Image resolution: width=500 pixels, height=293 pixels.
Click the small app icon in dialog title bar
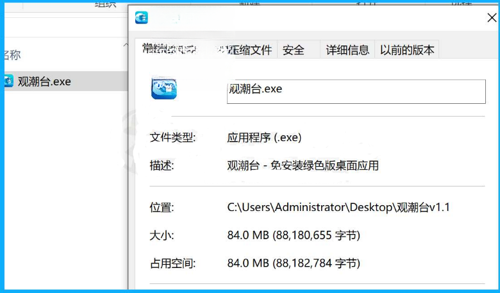click(x=142, y=17)
